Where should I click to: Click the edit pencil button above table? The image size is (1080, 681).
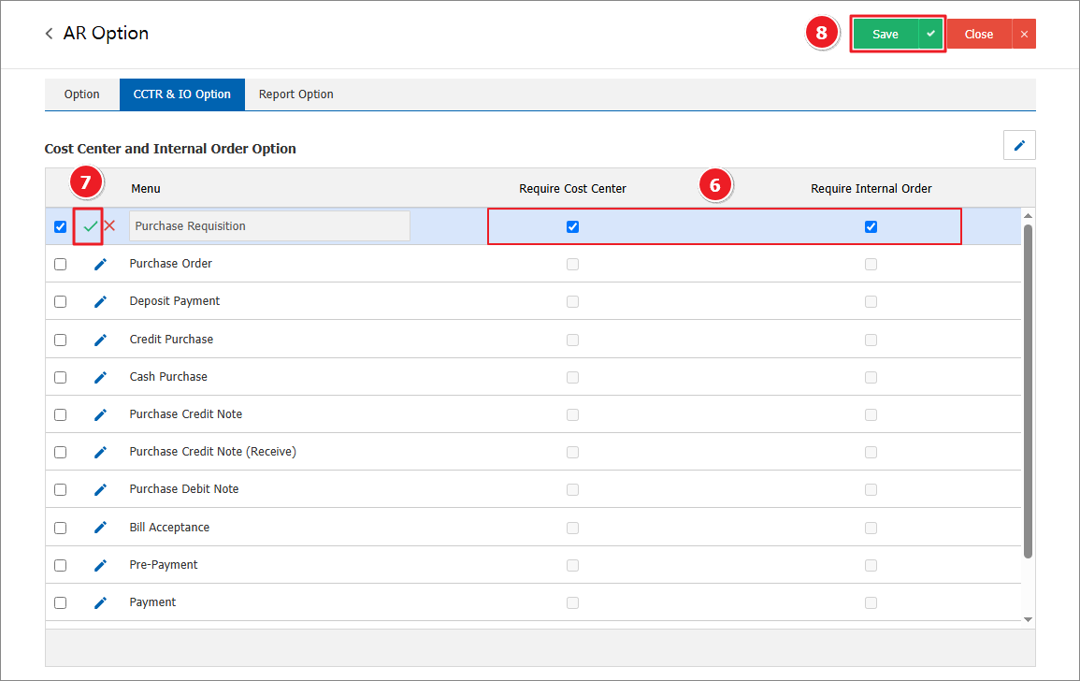point(1019,145)
